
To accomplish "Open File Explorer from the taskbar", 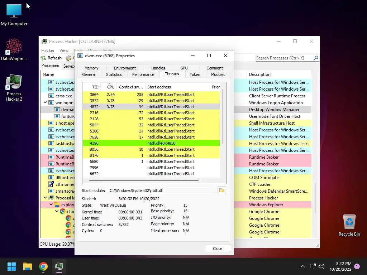I will 27,266.
